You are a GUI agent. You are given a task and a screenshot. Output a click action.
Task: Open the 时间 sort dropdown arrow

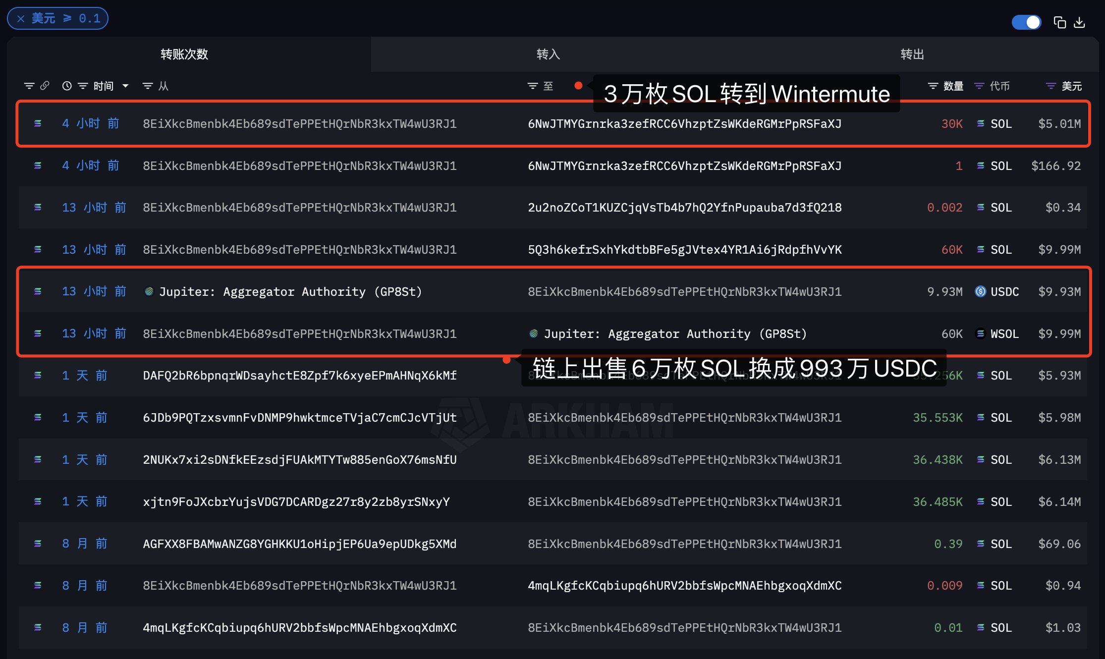[126, 86]
